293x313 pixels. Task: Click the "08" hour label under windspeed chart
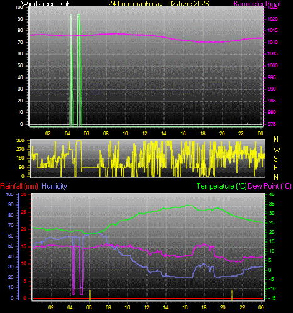click(106, 133)
